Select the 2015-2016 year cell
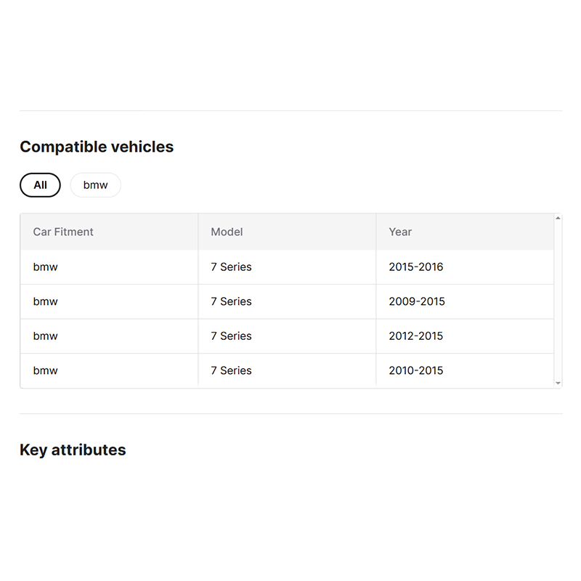This screenshot has width=581, height=581. coord(415,267)
